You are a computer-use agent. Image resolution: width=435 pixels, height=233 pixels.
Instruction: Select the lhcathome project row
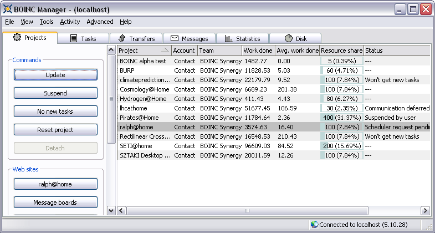coord(274,108)
